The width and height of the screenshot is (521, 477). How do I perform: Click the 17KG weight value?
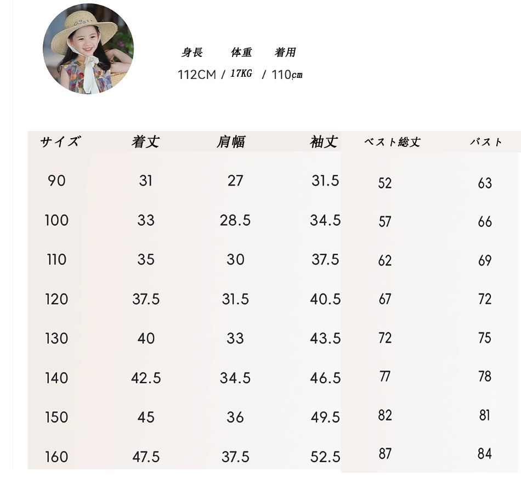click(241, 73)
